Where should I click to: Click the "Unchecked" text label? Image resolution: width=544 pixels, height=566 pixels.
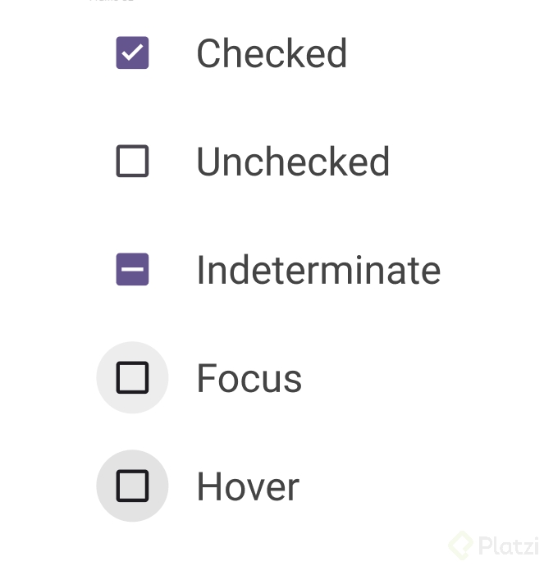[x=293, y=162]
